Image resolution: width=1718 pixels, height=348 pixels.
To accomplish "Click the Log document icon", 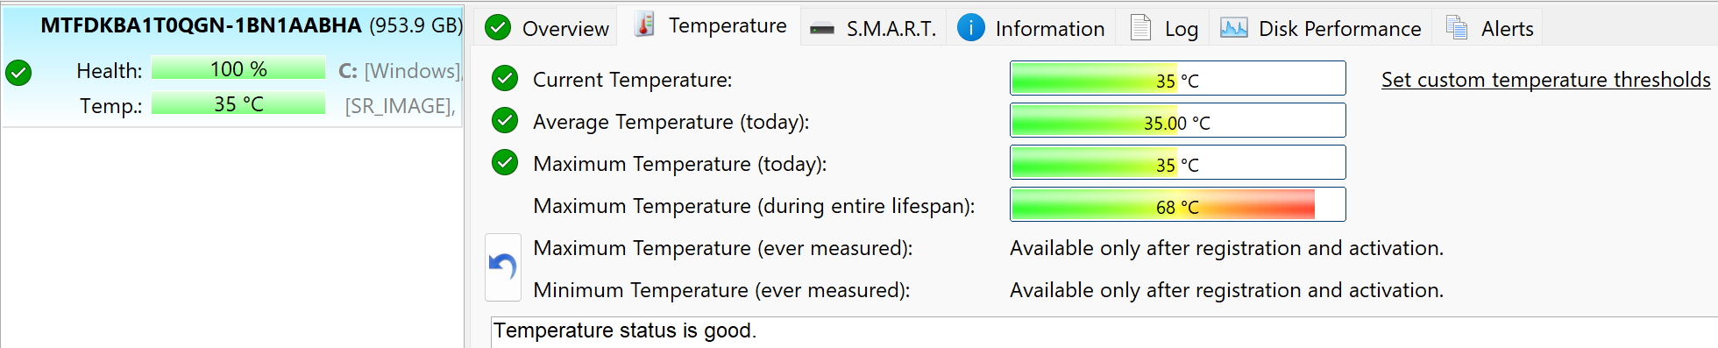I will 1140,28.
